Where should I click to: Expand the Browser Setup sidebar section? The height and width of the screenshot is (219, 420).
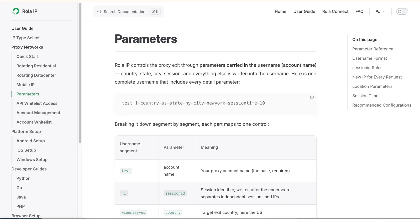coord(26,216)
